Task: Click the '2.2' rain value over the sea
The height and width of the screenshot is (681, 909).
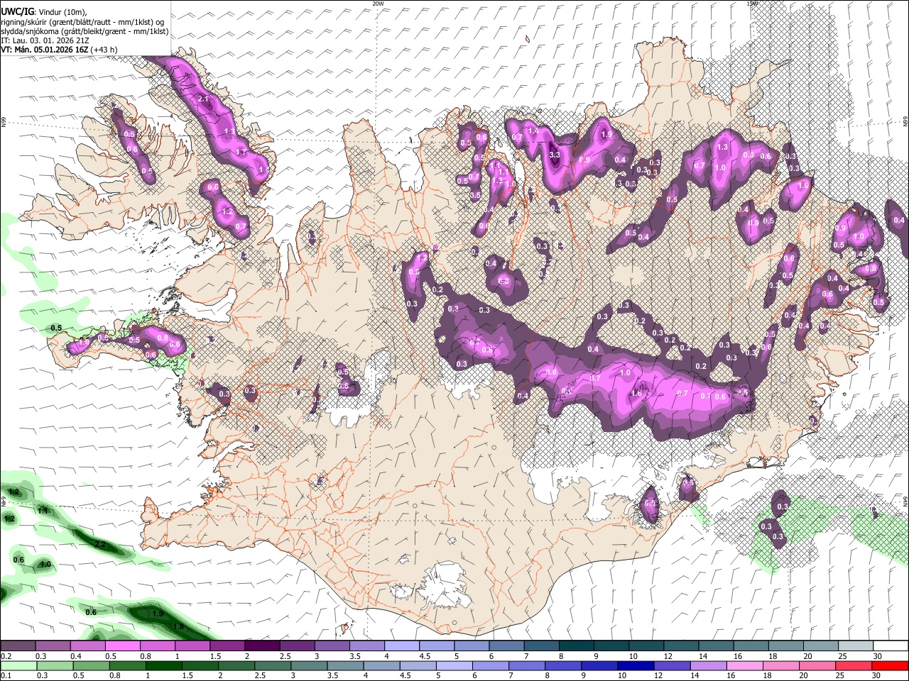Action: point(100,545)
